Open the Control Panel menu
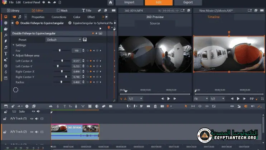Viewport: 266px width, 150px height. coord(32,3)
